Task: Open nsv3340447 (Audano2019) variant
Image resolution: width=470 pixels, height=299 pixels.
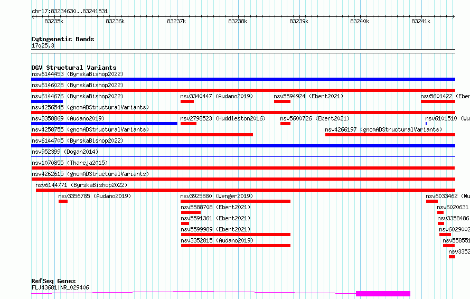Action: click(x=217, y=96)
